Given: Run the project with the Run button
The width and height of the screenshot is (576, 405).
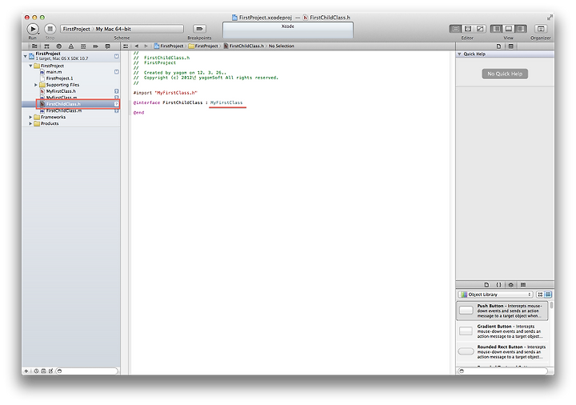Looking at the screenshot, I should (x=33, y=29).
